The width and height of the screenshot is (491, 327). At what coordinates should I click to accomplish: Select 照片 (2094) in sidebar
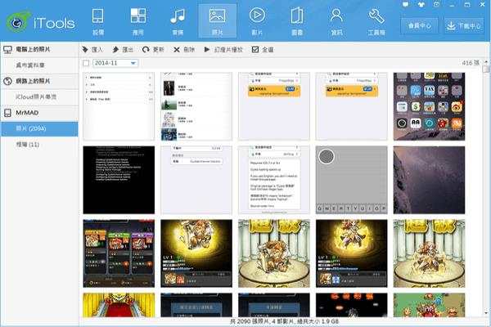(x=39, y=128)
